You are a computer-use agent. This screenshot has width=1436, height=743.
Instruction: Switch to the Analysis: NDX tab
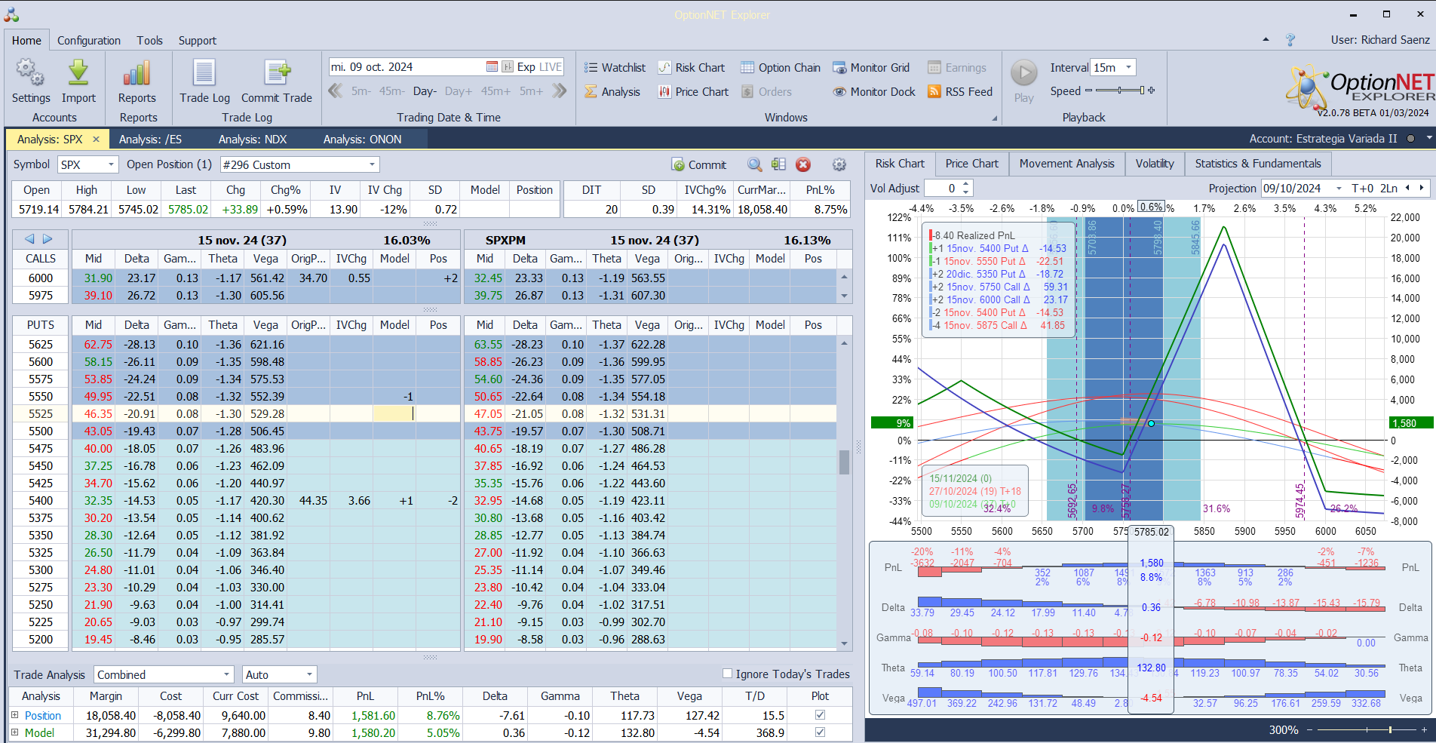(x=253, y=140)
